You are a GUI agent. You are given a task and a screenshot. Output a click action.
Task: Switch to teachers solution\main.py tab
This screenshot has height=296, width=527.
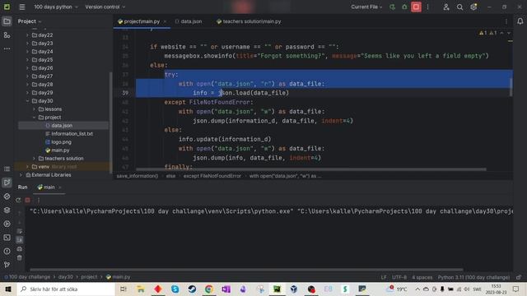(249, 21)
